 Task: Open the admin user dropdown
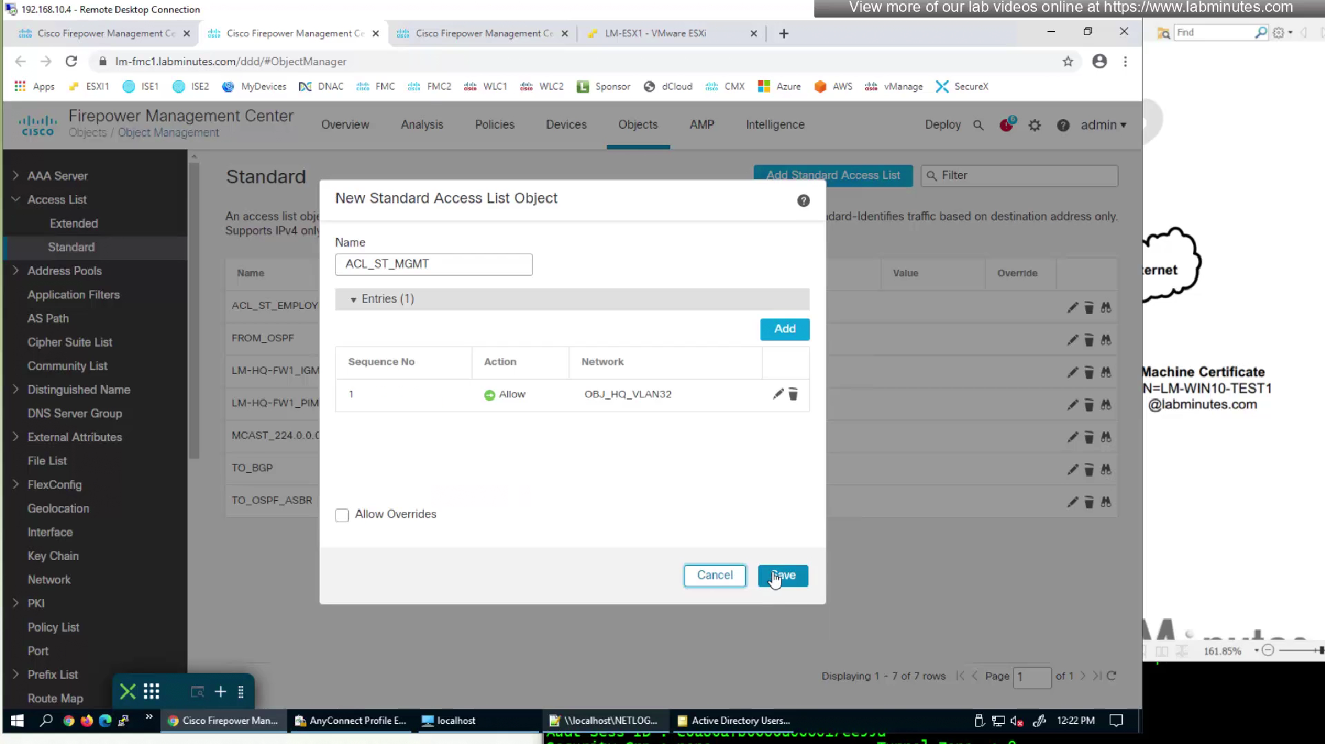[1103, 125]
